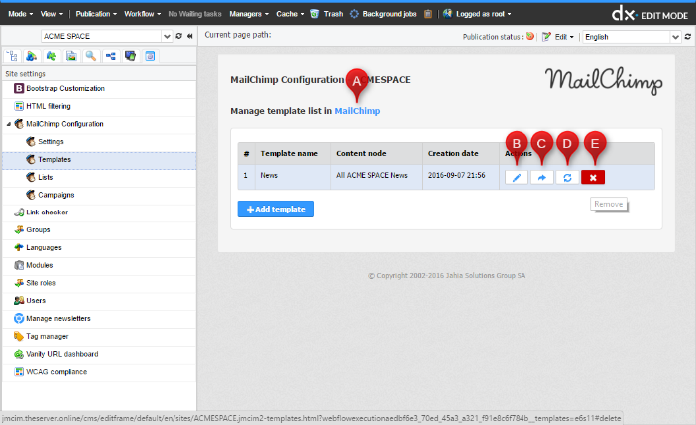
Task: Click the publication status indicator icon
Action: point(530,37)
